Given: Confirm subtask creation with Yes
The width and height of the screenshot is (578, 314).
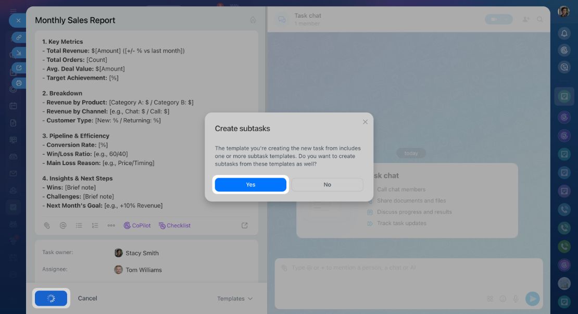Looking at the screenshot, I should (x=250, y=185).
